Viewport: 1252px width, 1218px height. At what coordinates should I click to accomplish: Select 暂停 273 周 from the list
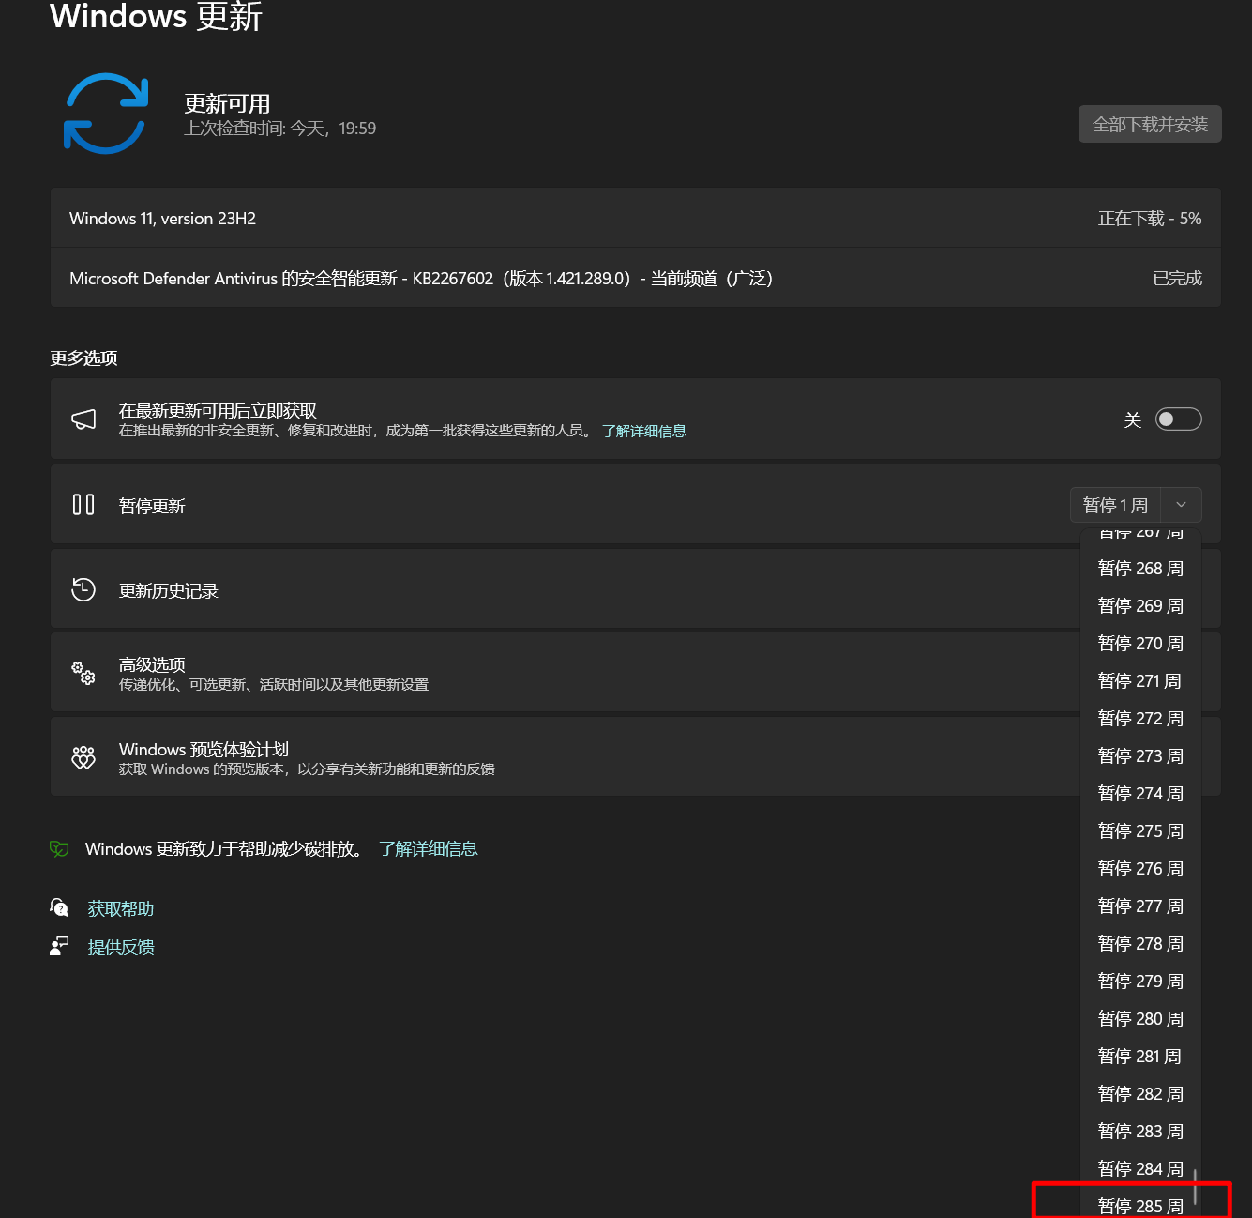(1140, 756)
